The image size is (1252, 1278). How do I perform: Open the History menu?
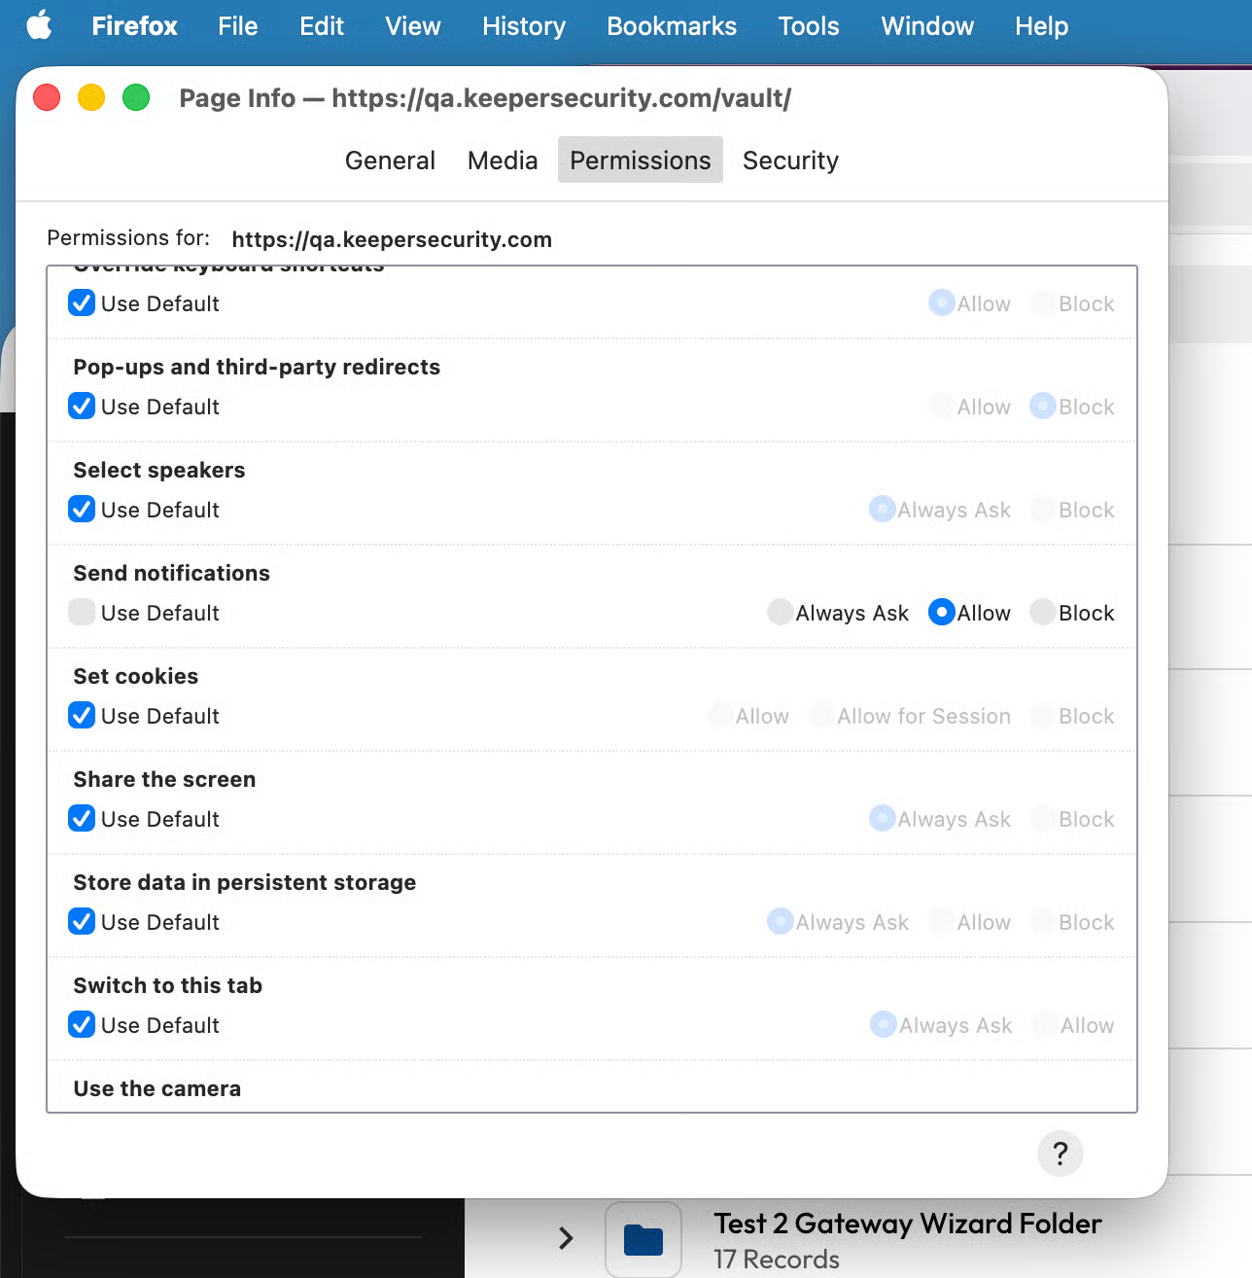coord(523,26)
